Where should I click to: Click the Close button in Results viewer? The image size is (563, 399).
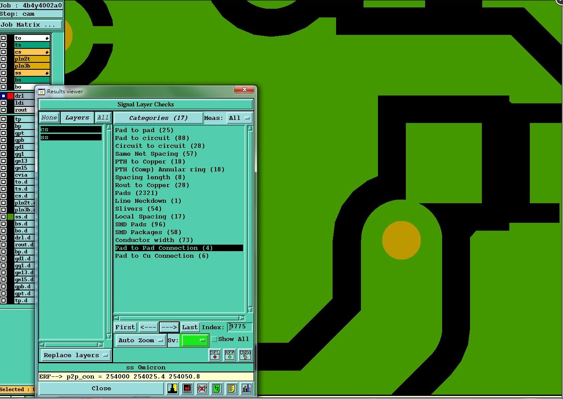point(101,388)
